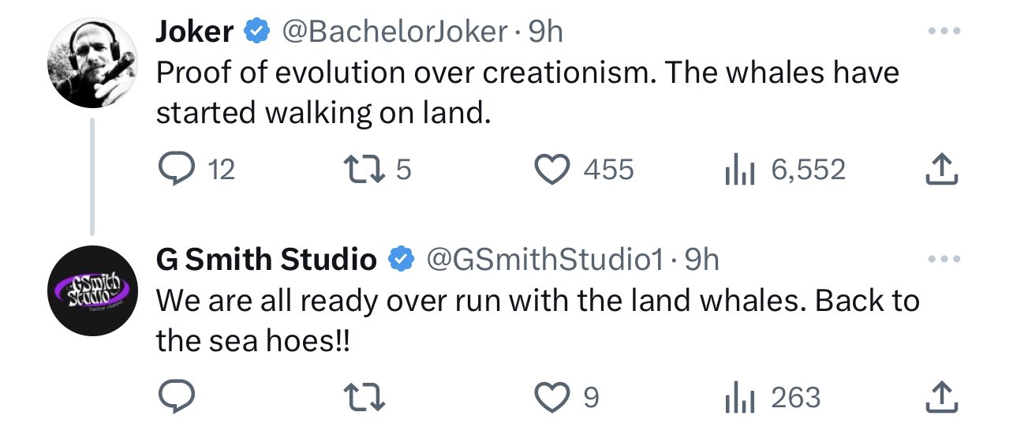Open G Smith Studio's profile avatar

tap(93, 290)
